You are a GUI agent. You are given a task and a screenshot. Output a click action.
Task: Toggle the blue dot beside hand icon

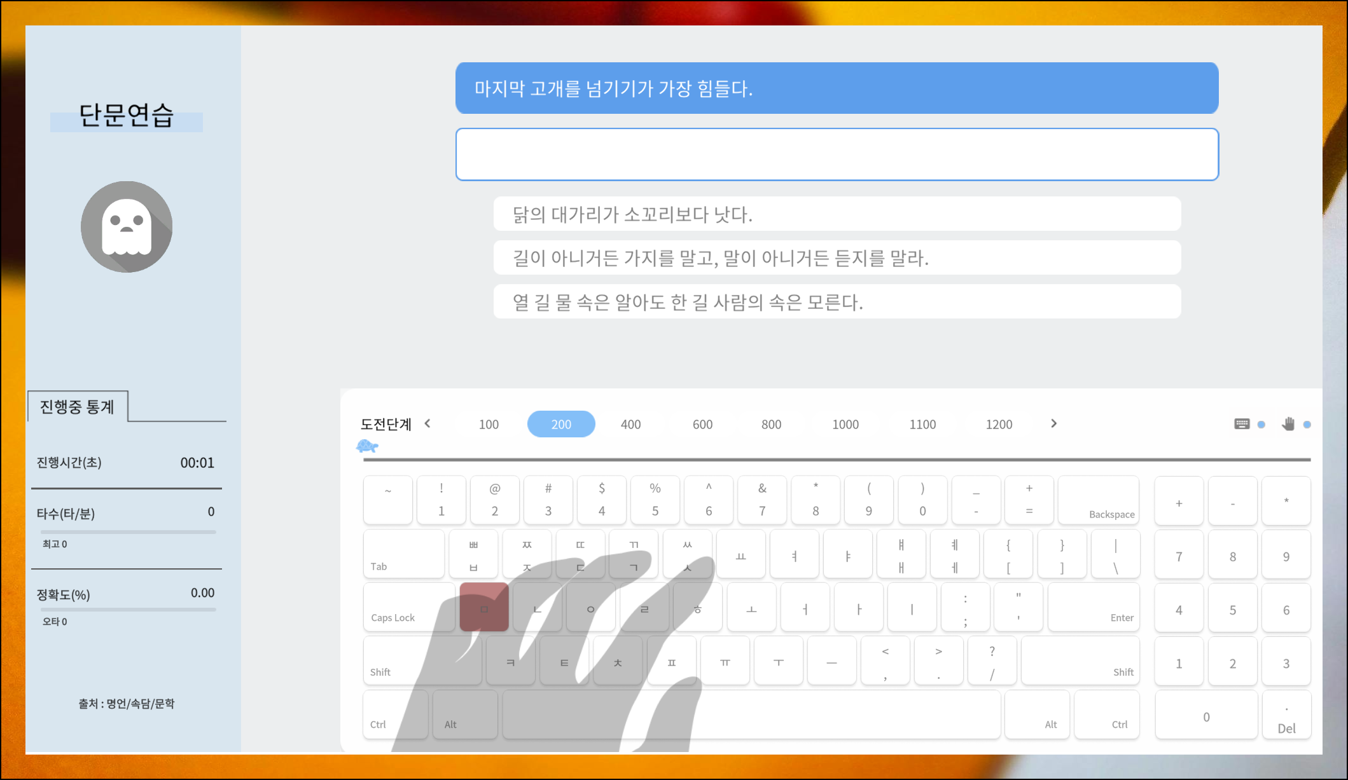tap(1307, 425)
